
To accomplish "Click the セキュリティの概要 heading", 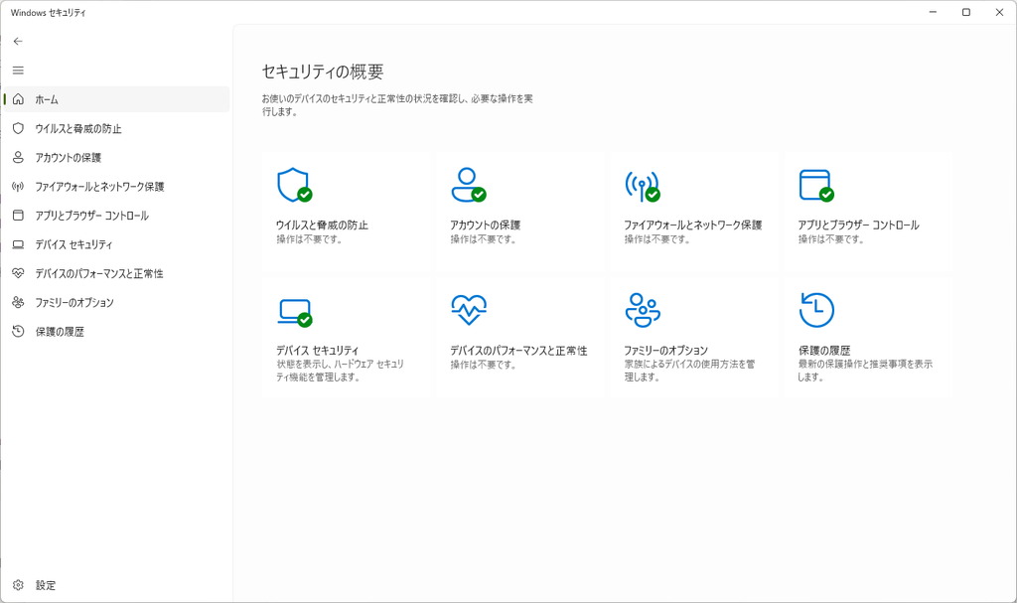I will (x=323, y=72).
